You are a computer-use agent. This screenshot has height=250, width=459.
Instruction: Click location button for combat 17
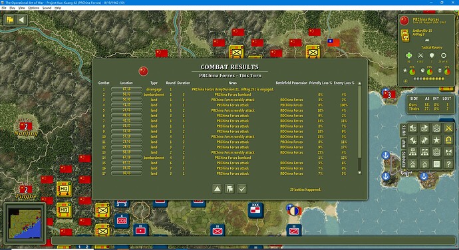click(x=126, y=174)
